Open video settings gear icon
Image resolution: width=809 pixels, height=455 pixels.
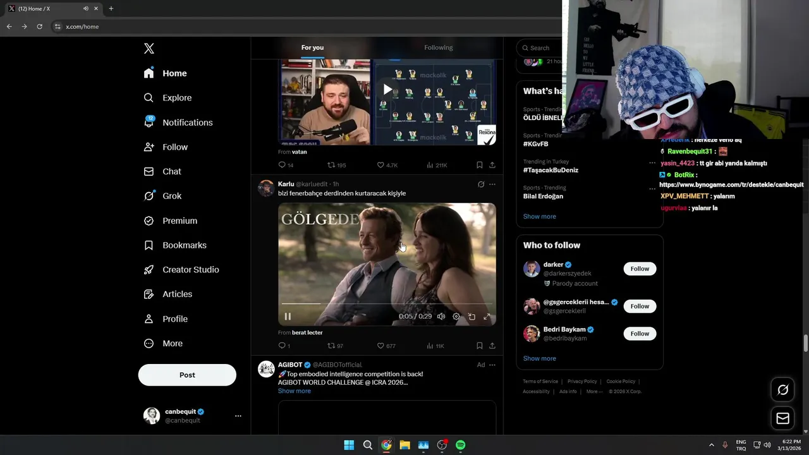(456, 317)
